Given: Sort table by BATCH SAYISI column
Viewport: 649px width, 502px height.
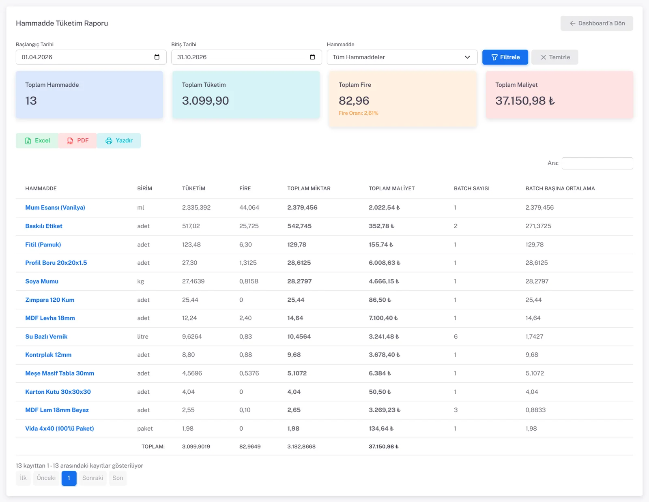Looking at the screenshot, I should click(472, 189).
